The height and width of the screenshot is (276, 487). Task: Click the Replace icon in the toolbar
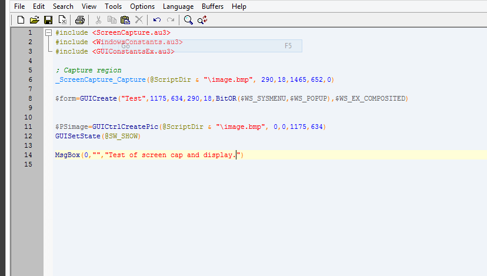click(x=202, y=20)
